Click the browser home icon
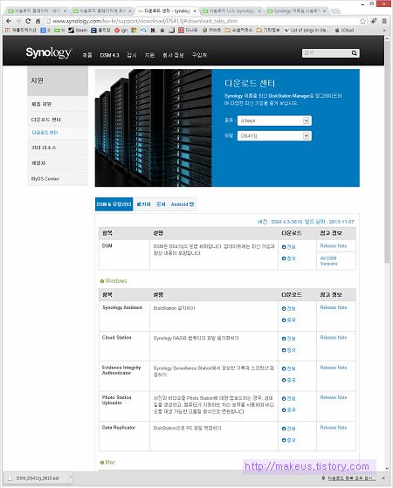393x488 pixels. [38, 21]
